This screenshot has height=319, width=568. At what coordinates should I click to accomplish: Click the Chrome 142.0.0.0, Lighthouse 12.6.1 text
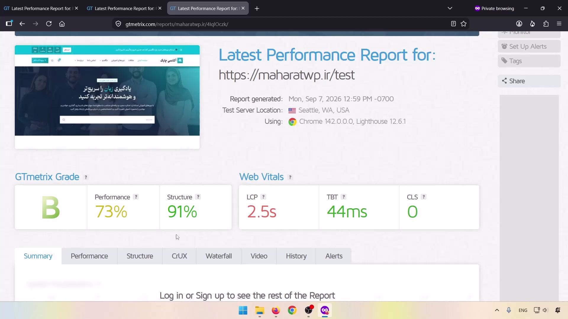(x=352, y=121)
